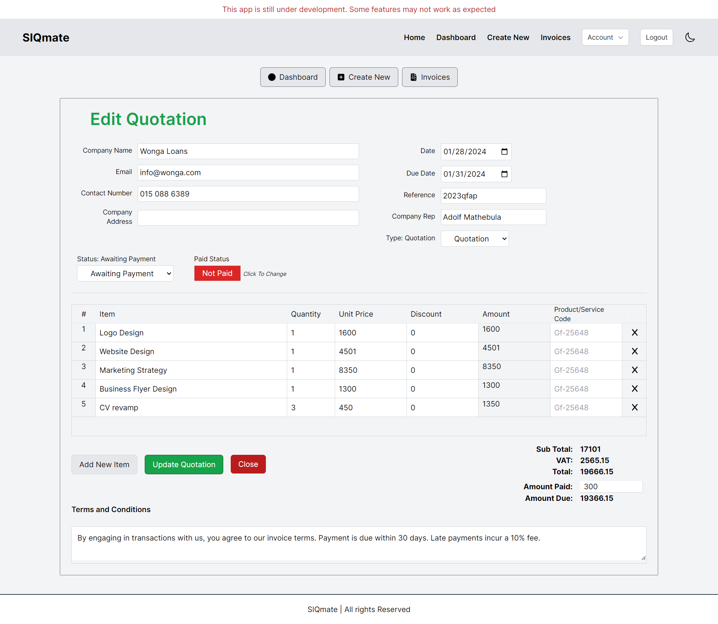The width and height of the screenshot is (718, 624).
Task: Click the Invoices icon in button row
Action: [x=413, y=77]
